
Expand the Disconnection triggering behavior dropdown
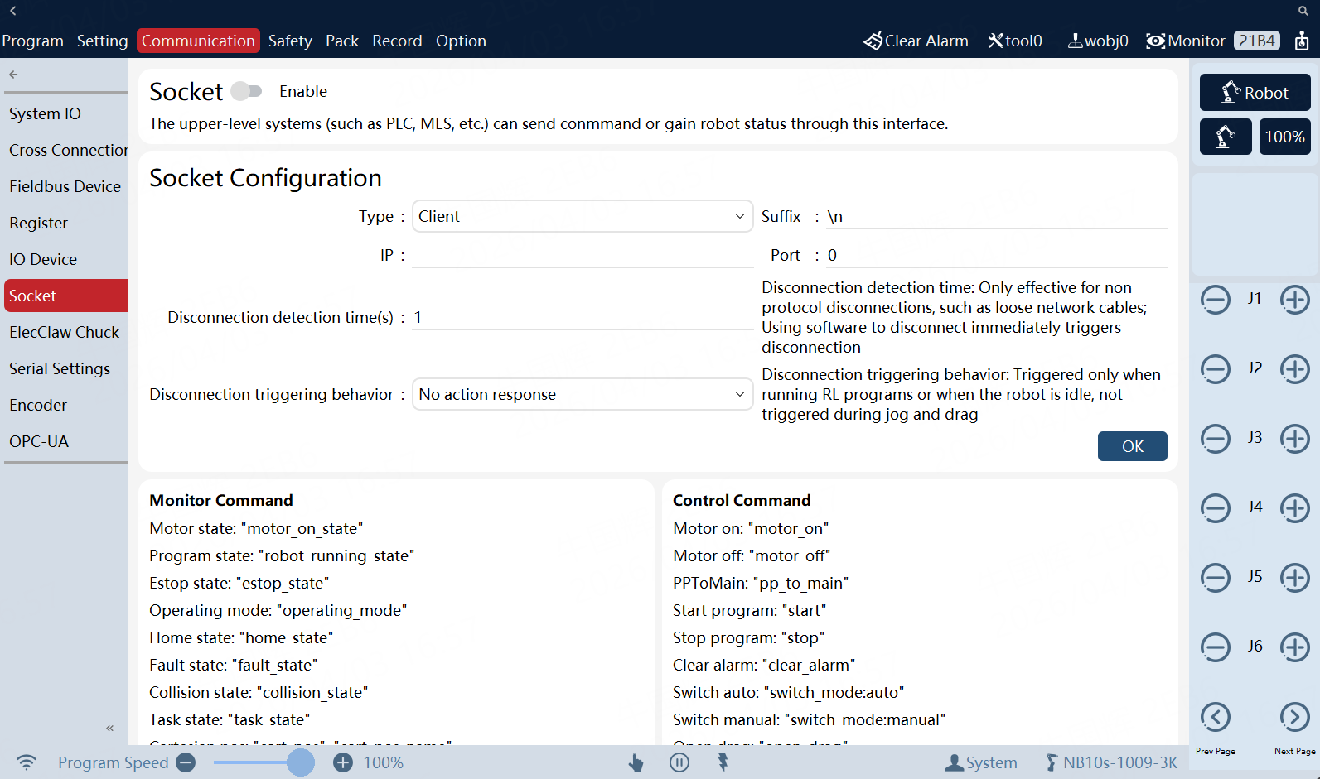pos(582,394)
